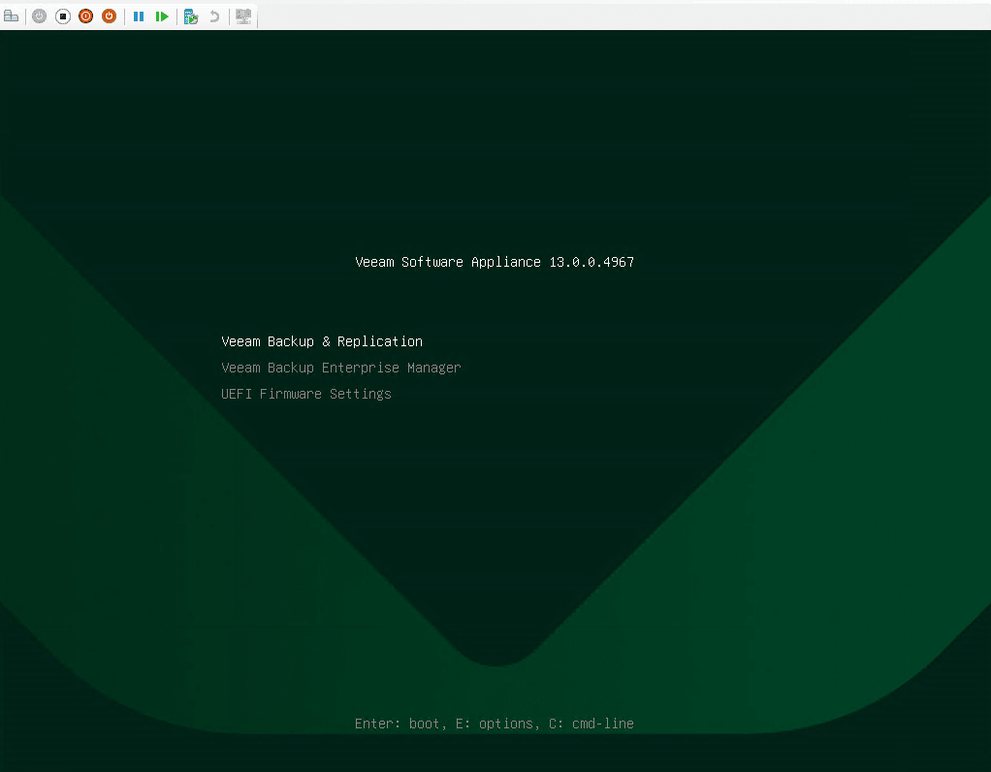This screenshot has width=991, height=772.
Task: Click empty toolbar area right of icons
Action: pos(621,16)
